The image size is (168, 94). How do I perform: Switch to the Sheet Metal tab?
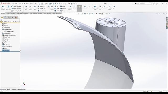[19, 13]
